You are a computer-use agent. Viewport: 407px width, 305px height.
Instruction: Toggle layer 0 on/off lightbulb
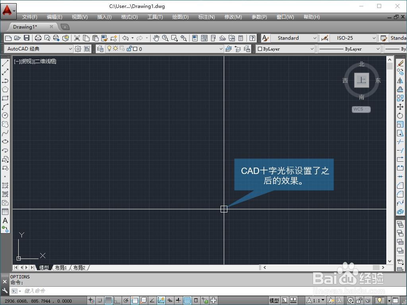(x=109, y=48)
